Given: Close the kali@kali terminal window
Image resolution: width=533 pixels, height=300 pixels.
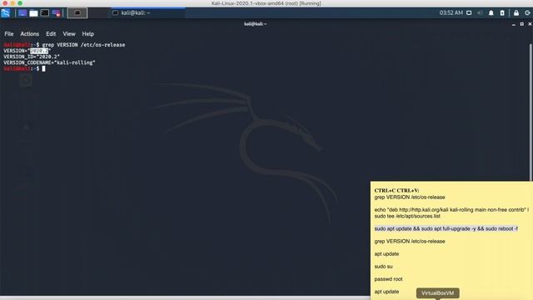Looking at the screenshot, I should tap(530, 24).
